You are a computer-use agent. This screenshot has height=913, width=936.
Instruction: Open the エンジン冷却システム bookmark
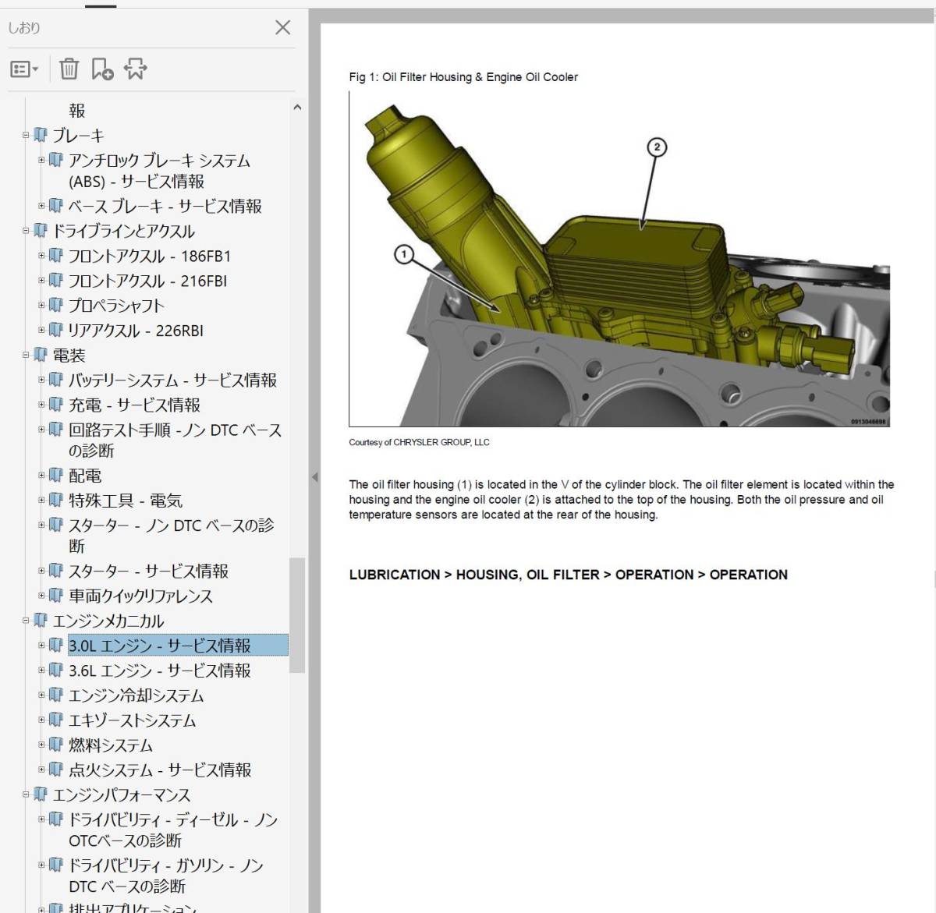point(136,695)
